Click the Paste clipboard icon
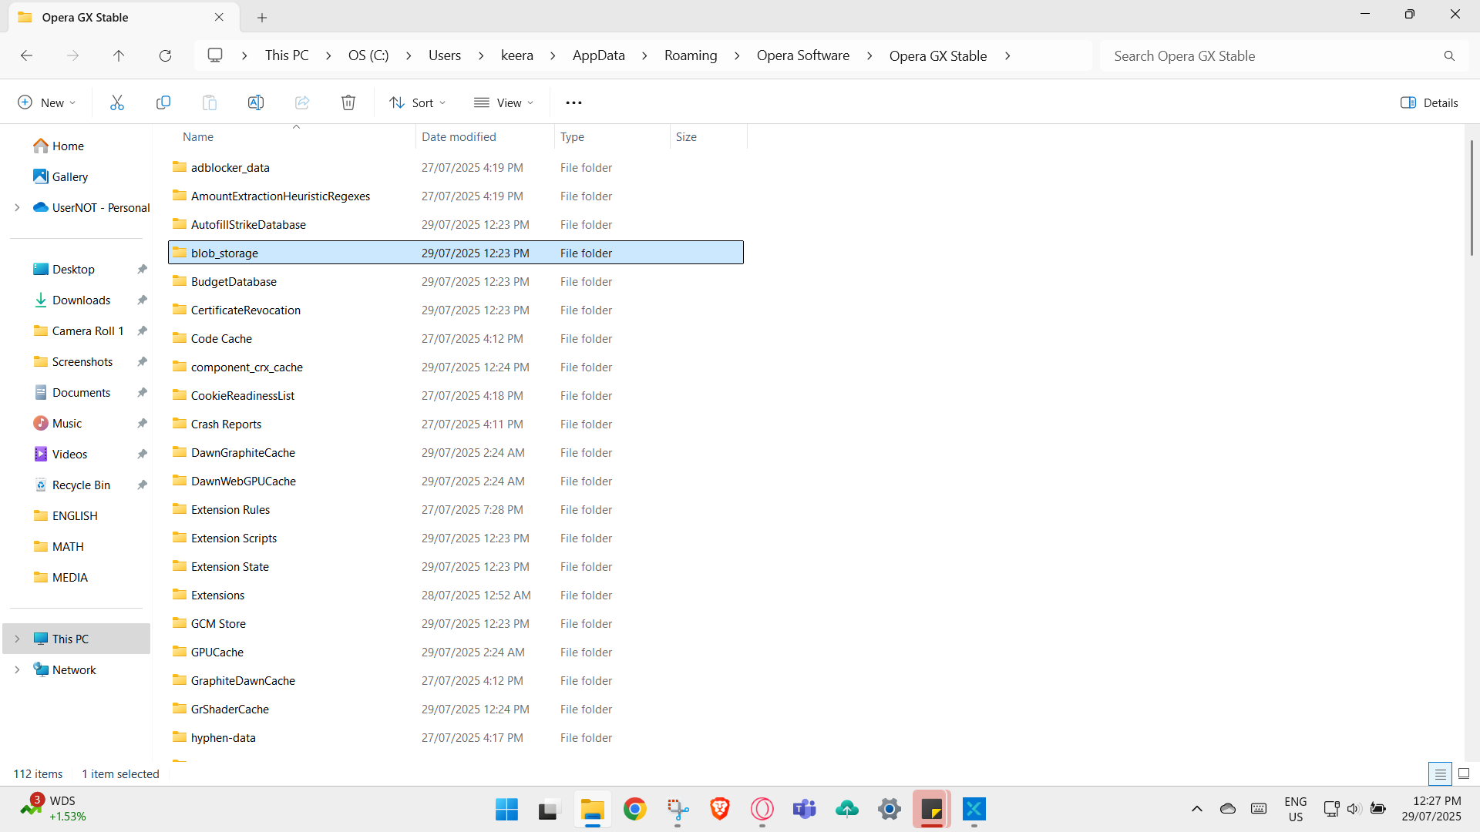 coord(210,102)
